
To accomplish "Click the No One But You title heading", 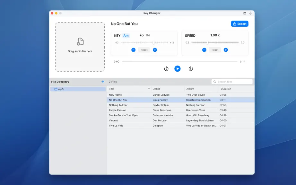I will pyautogui.click(x=124, y=24).
